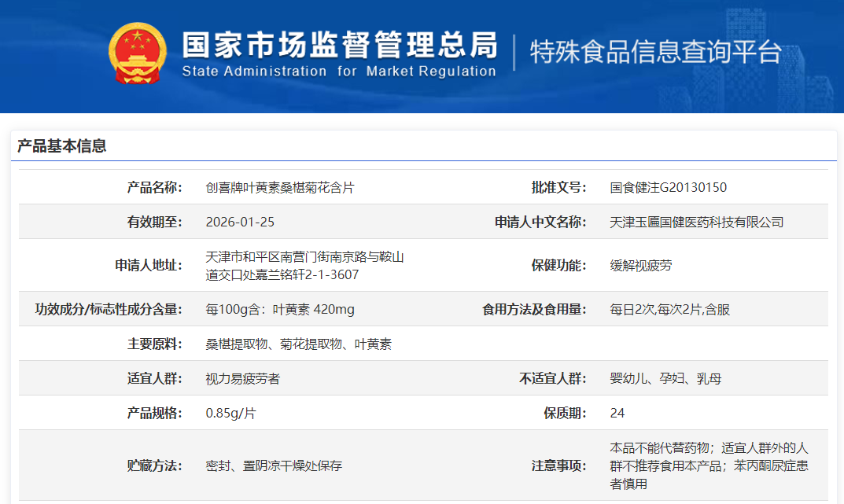Select the address starting with 天津市和平区

click(304, 266)
